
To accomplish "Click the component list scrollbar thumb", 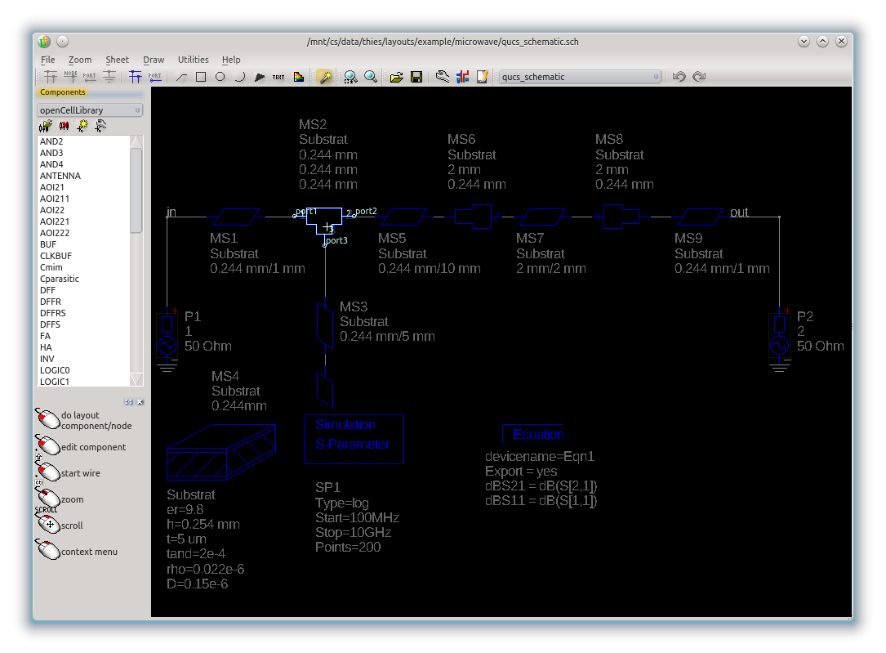I will click(x=136, y=190).
